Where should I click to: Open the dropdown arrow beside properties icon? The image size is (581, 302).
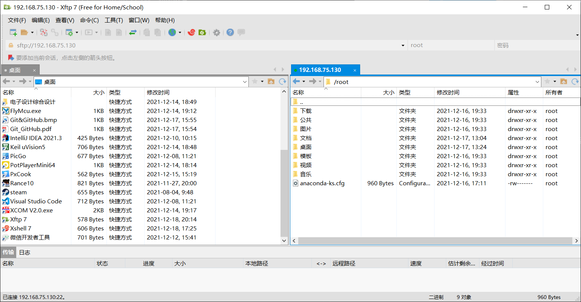tap(77, 32)
